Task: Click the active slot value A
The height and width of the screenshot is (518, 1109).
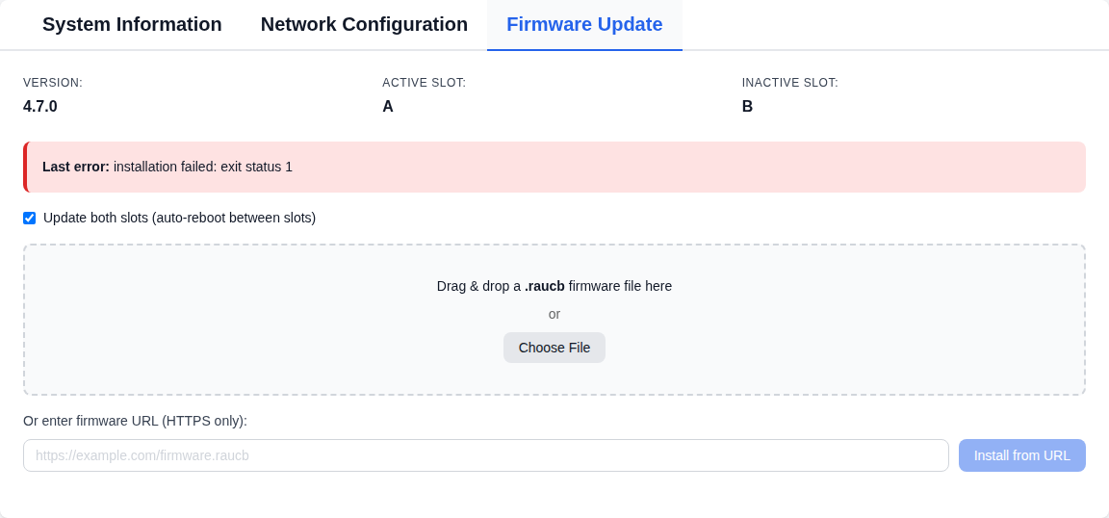Action: pos(388,106)
